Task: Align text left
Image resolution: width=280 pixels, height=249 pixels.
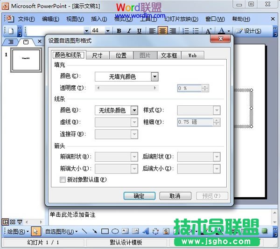Action: click(152, 31)
